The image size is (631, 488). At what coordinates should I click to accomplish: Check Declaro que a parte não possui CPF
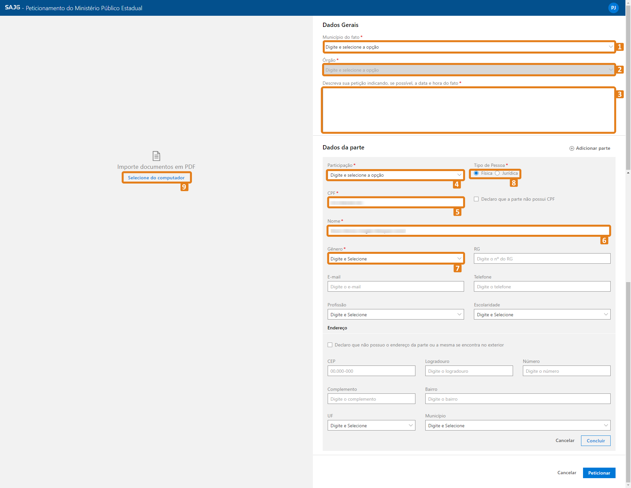[x=476, y=199]
